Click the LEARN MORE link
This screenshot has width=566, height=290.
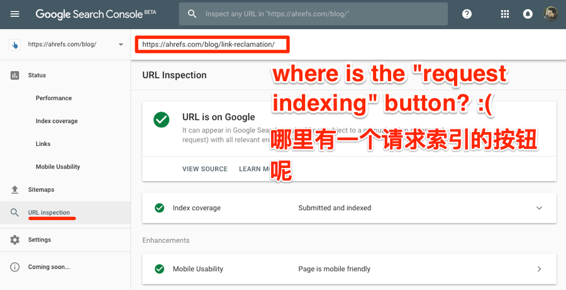254,169
